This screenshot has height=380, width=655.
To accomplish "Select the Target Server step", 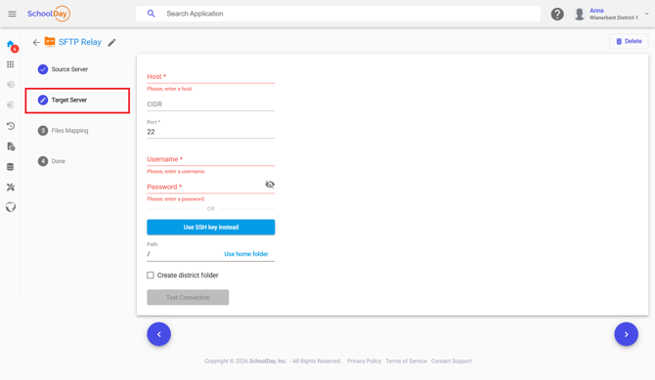I will click(x=77, y=101).
